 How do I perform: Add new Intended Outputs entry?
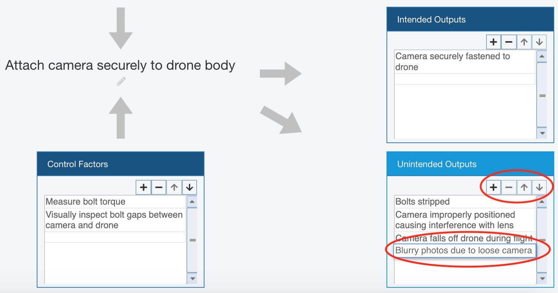[494, 42]
